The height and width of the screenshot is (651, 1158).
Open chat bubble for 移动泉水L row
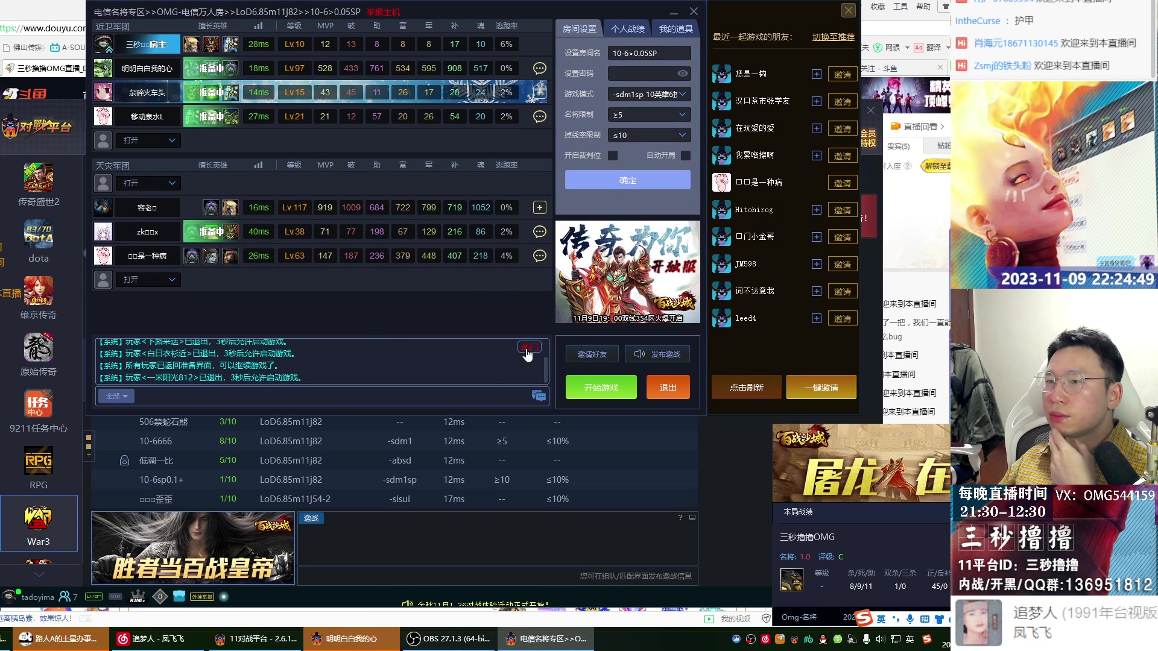540,116
